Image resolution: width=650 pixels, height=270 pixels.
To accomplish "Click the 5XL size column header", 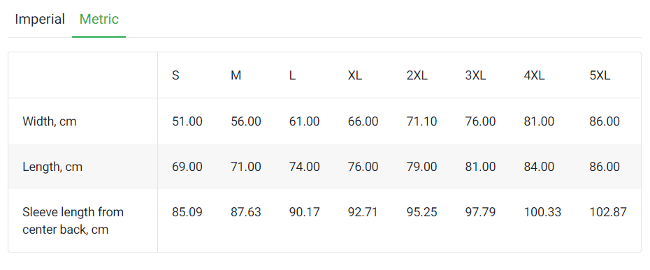I will point(600,76).
